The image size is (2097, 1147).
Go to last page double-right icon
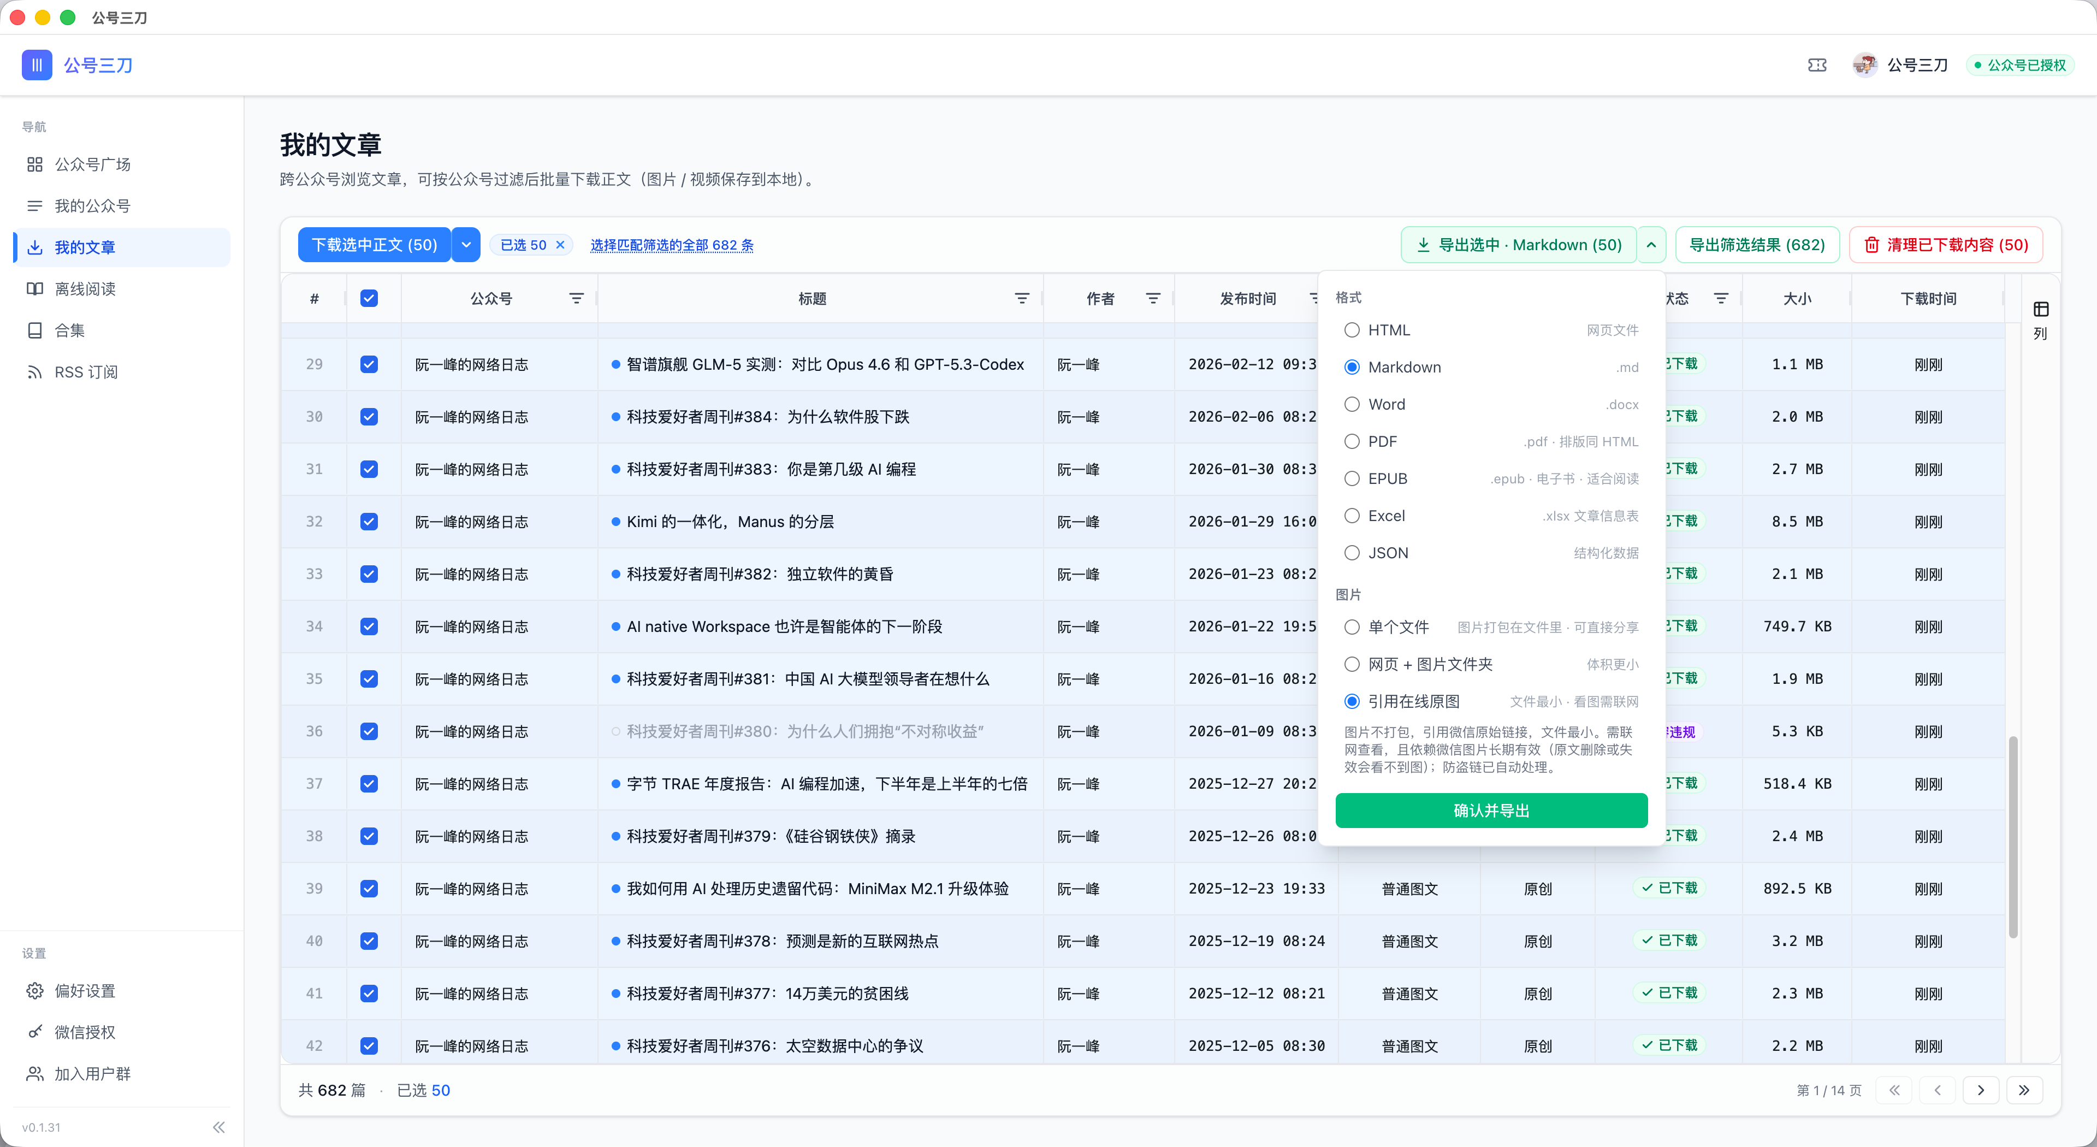pyautogui.click(x=2024, y=1091)
